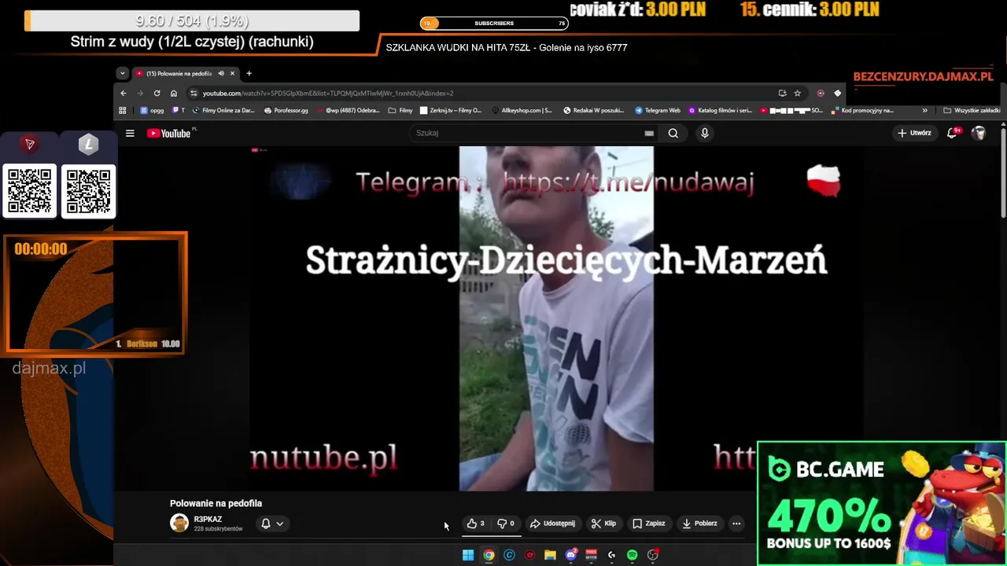The height and width of the screenshot is (566, 1007).
Task: Open the Allkeyshop.com bookmark
Action: coord(522,111)
